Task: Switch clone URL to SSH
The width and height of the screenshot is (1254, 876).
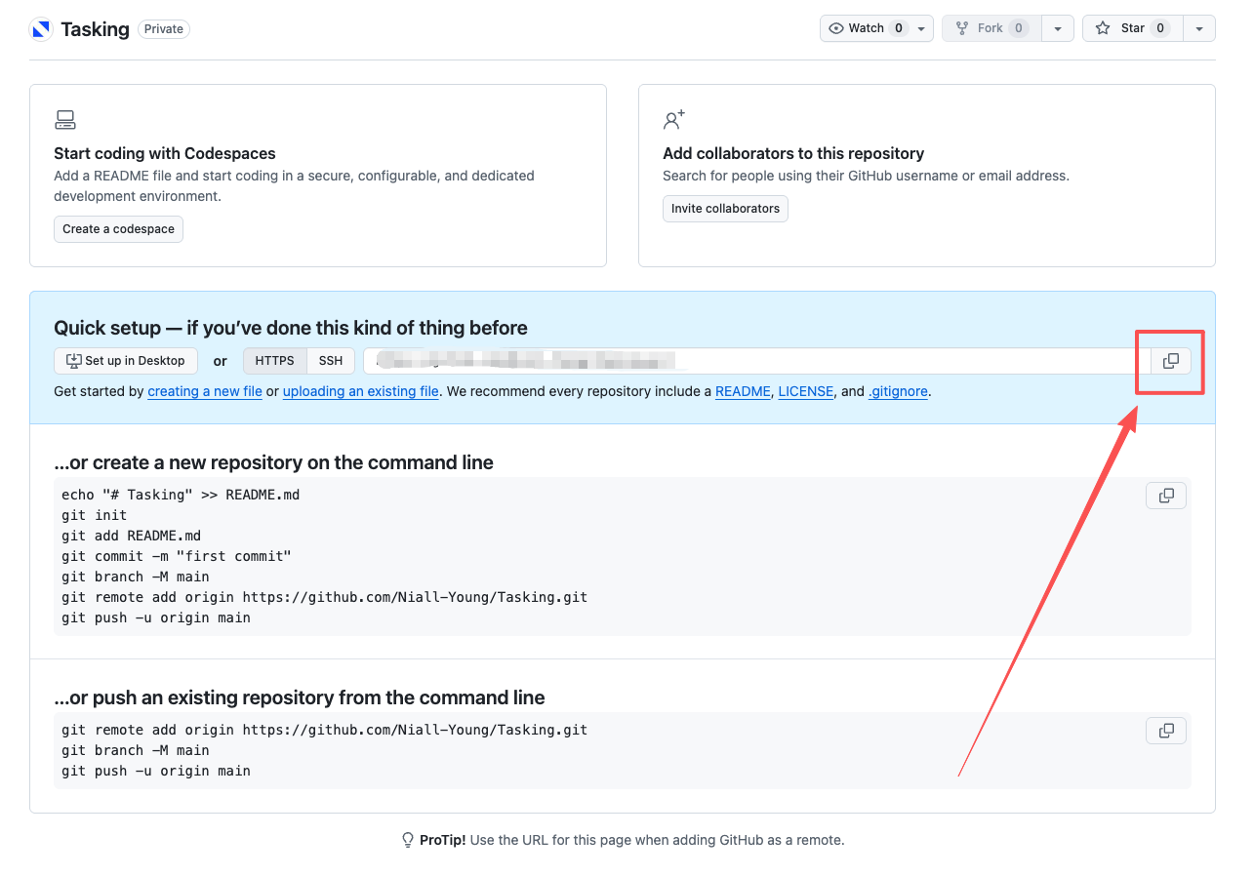Action: 331,361
